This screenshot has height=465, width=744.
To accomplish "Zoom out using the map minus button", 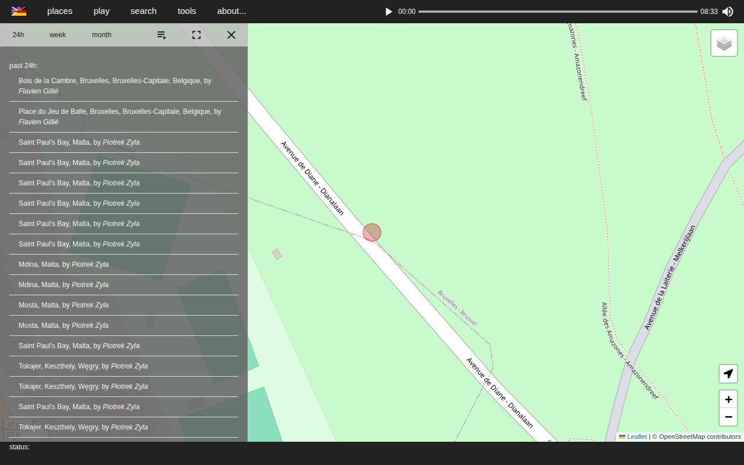I will click(x=728, y=417).
